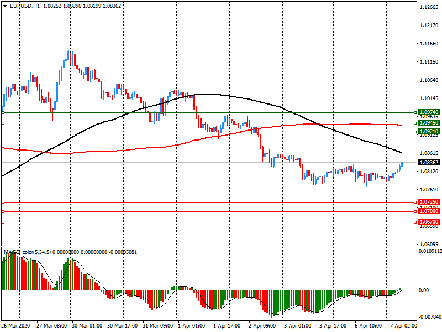Click the 1.10640 price scale value
442x332 pixels.
click(x=429, y=80)
